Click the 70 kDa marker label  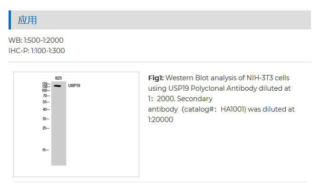tap(45, 95)
